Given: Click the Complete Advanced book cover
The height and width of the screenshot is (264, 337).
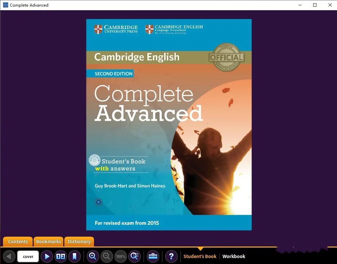Looking at the screenshot, I should pos(169,125).
